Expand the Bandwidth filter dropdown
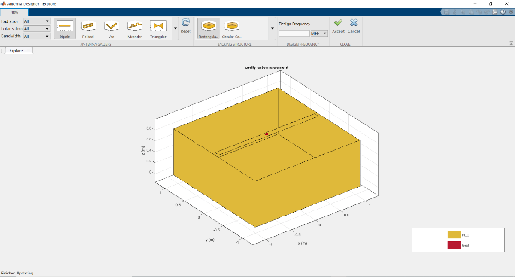 click(37, 37)
